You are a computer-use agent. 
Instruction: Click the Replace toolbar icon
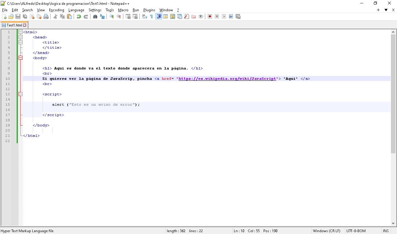[102, 16]
